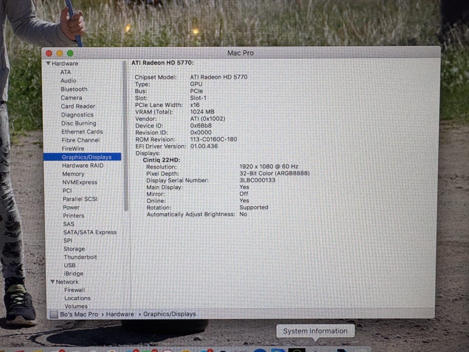Select FireWire in the sidebar

pyautogui.click(x=73, y=149)
